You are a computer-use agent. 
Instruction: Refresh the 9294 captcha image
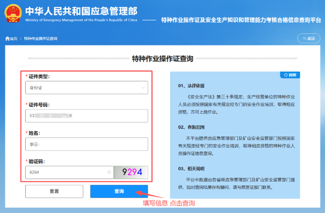130,172
